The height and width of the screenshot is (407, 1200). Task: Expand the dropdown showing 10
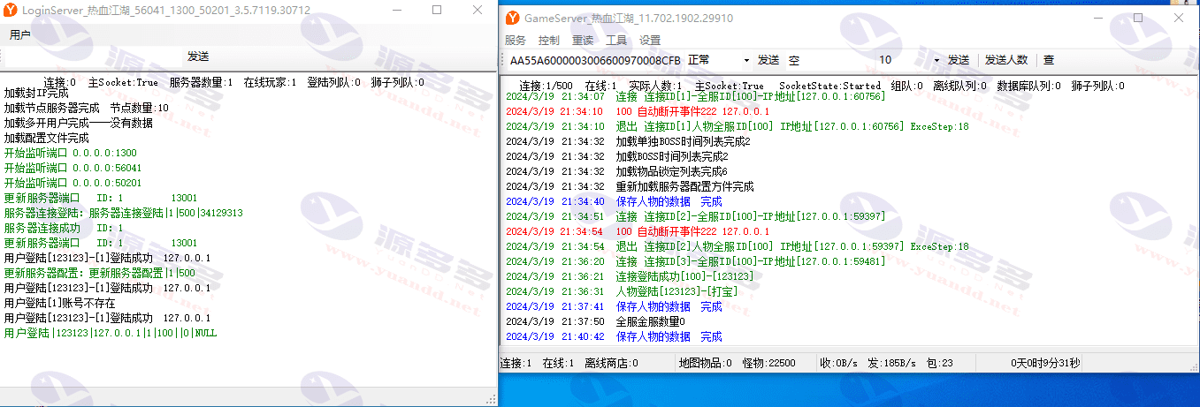coord(937,60)
